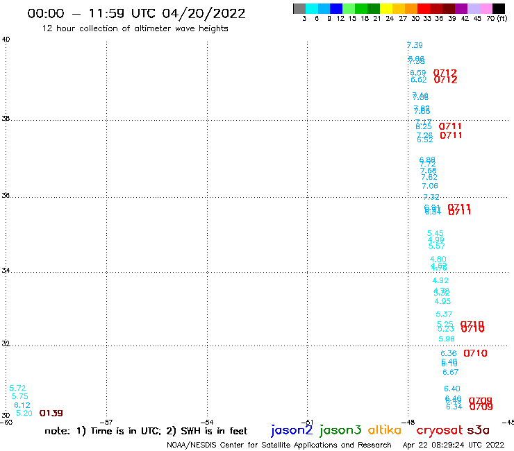
Task: Pick the dark blue legend swatch ending at 12
Action: [x=336, y=8]
